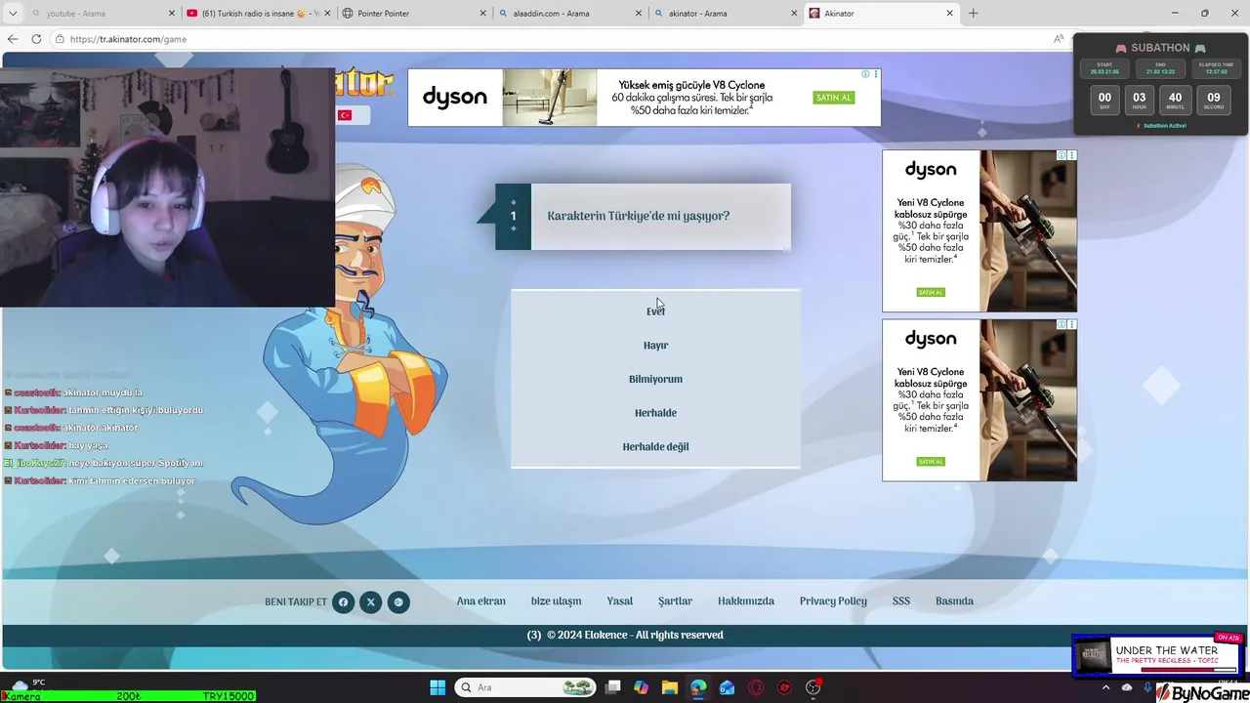
Task: Open Outlook from the taskbar
Action: [x=727, y=687]
